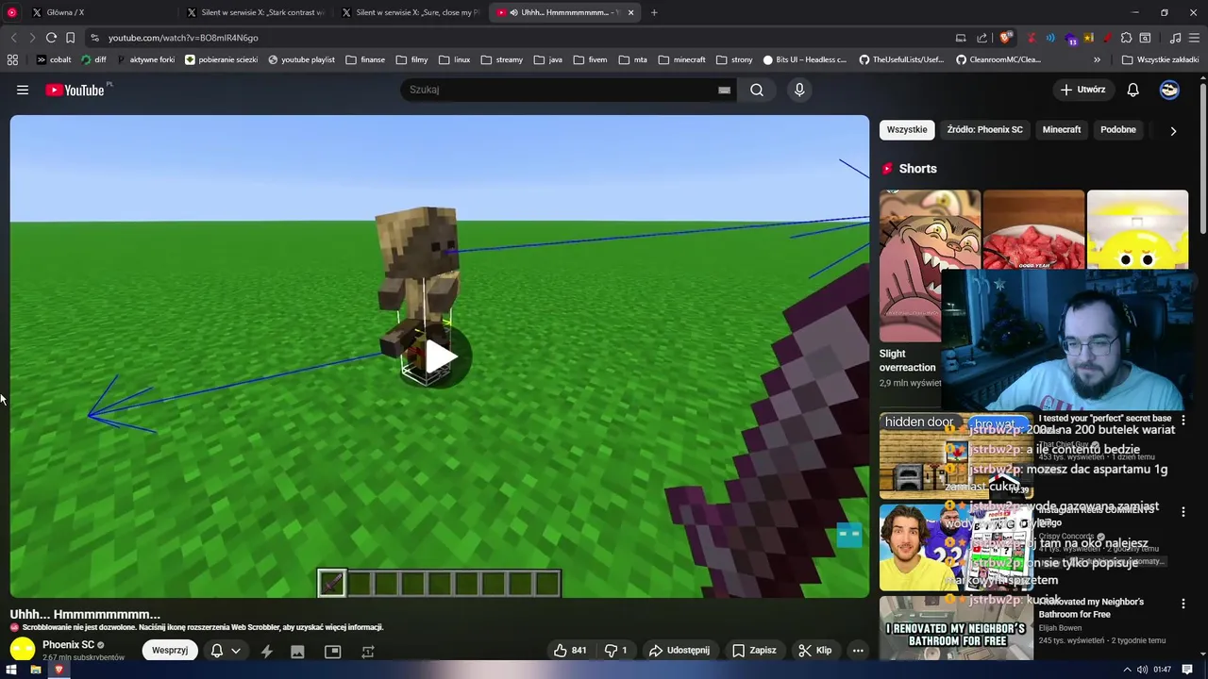1208x679 pixels.
Task: Open the linux bookmarks folder
Action: pos(453,59)
